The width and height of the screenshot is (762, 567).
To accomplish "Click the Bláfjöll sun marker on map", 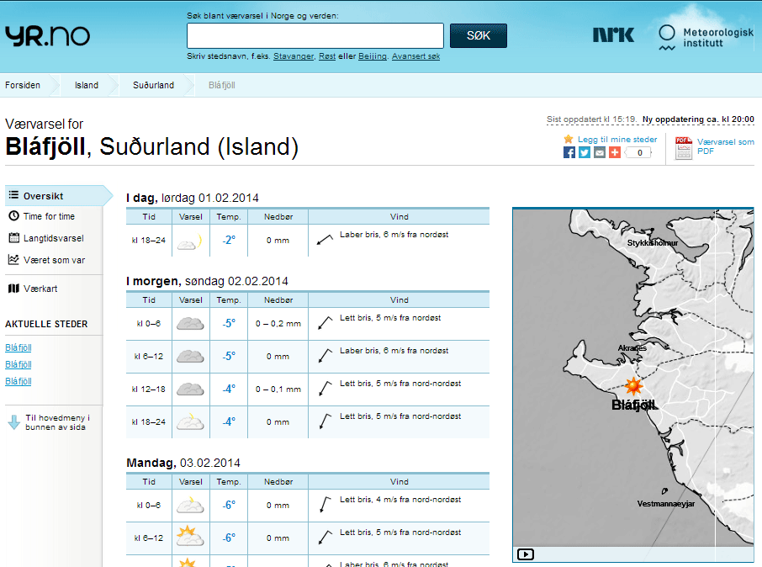I will coord(632,386).
